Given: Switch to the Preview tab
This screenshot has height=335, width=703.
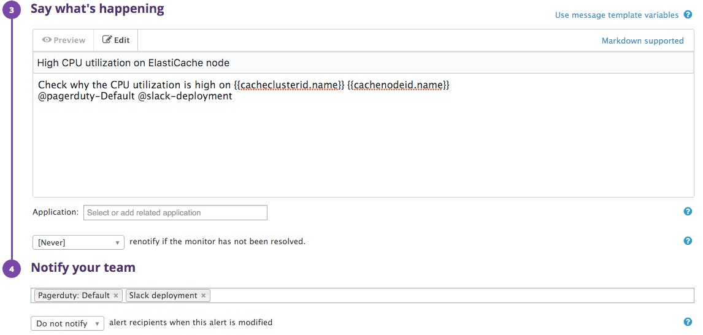Looking at the screenshot, I should click(x=63, y=40).
